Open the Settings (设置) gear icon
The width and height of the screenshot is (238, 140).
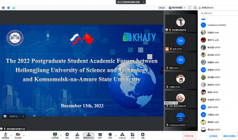[x=142, y=135]
